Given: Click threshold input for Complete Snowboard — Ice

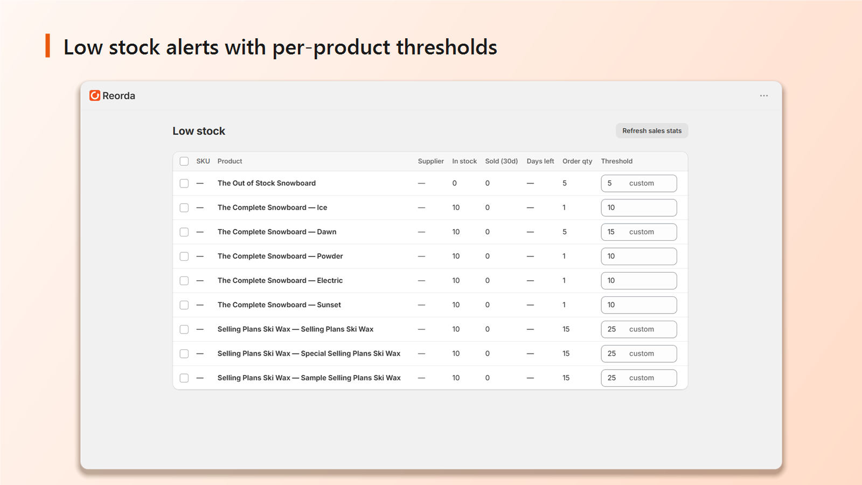Looking at the screenshot, I should point(639,207).
